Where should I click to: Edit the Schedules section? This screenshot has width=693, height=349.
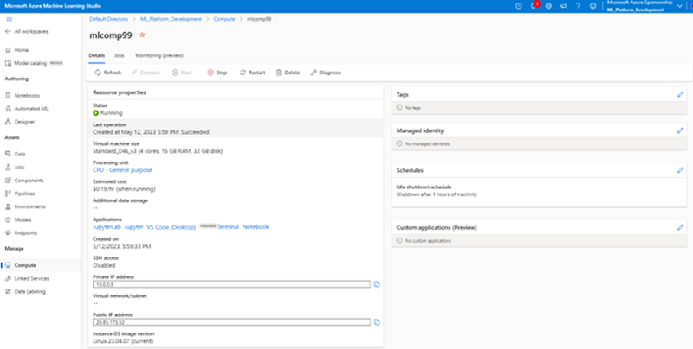point(680,170)
